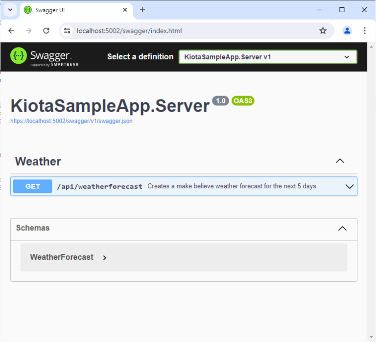Screen dimensions: 376x342
Task: Click the GET method button
Action: coord(33,186)
